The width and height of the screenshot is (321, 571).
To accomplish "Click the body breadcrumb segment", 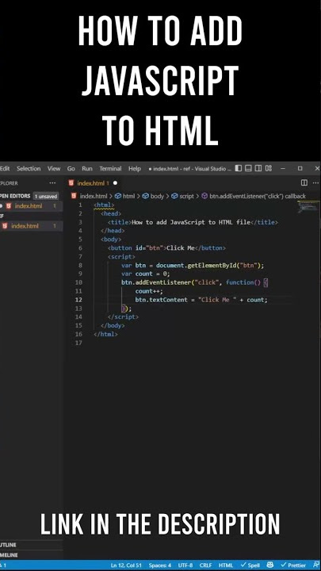I will tap(153, 196).
